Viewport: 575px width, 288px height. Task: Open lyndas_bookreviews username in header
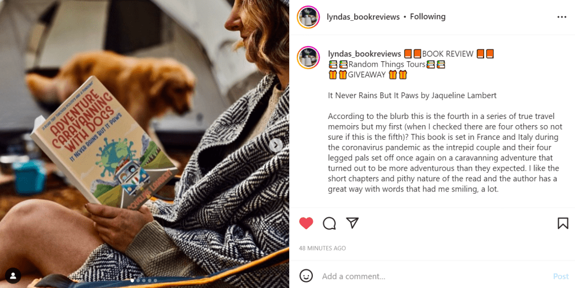363,17
